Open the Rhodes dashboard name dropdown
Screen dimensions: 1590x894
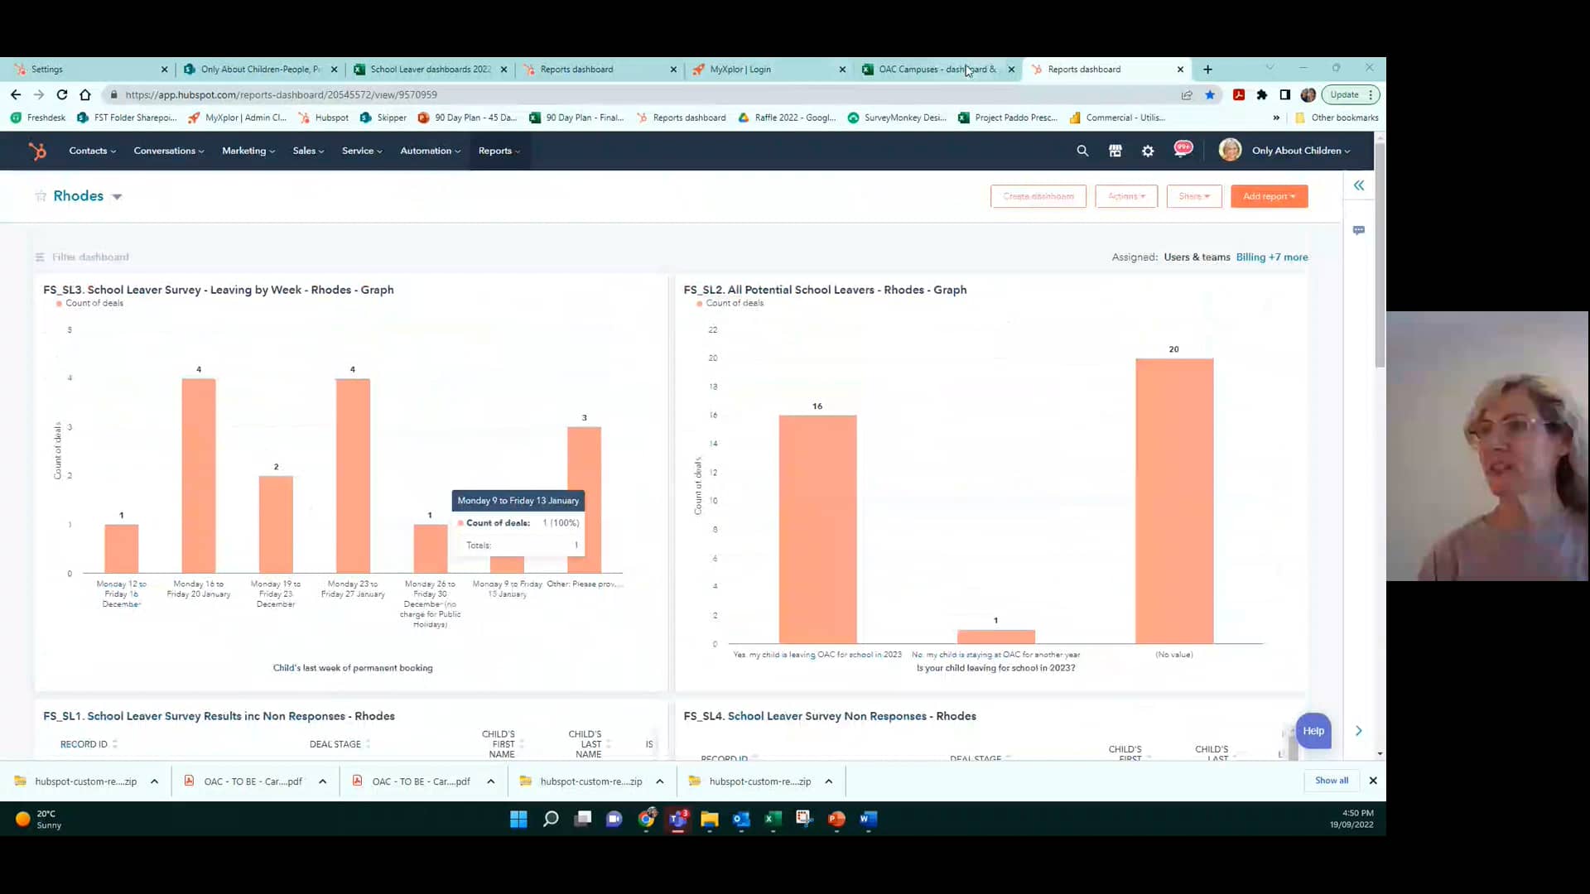[117, 196]
